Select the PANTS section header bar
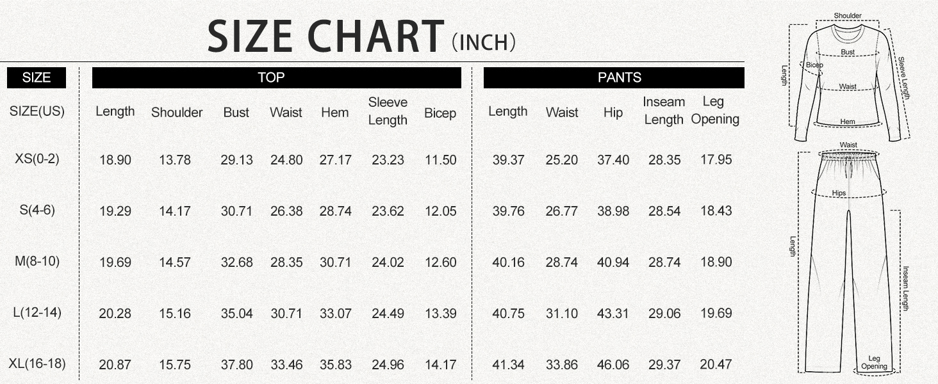Viewport: 938px width, 384px height. coord(613,77)
